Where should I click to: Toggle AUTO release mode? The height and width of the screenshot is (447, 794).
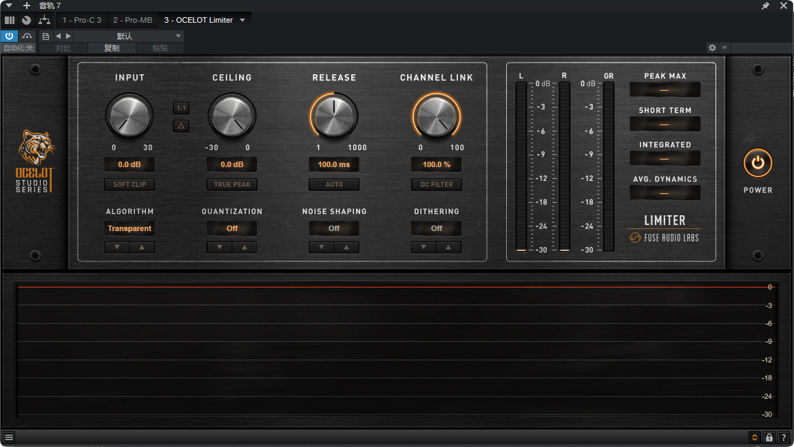point(334,184)
